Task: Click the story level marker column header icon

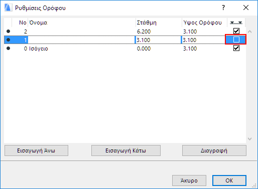Action: (x=236, y=22)
